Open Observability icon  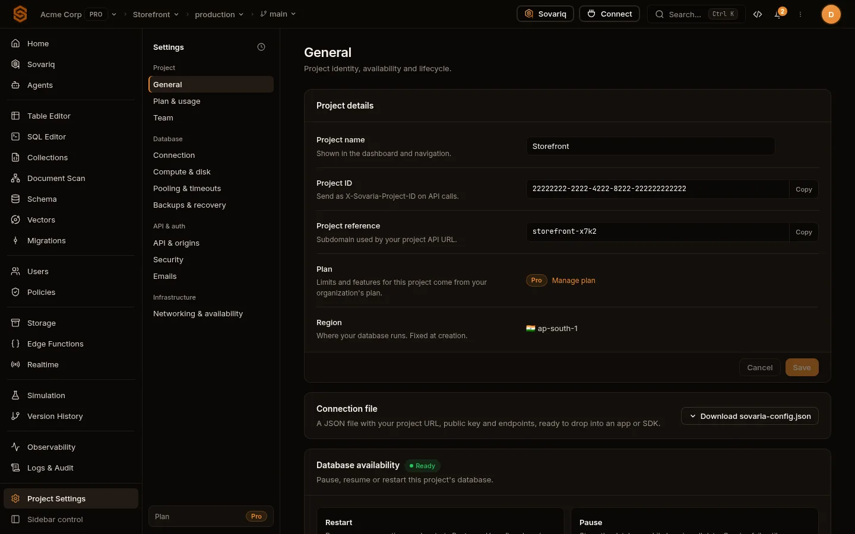tap(15, 447)
